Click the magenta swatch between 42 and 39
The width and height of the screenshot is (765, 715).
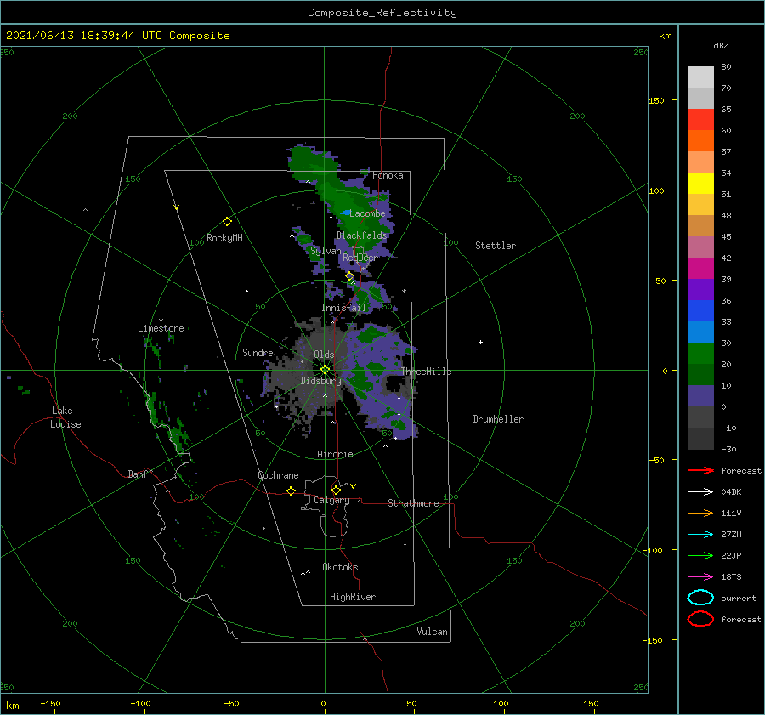point(700,268)
